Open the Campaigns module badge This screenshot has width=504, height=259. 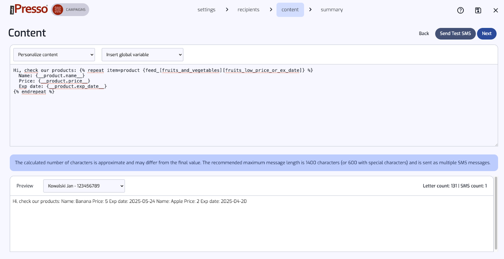pyautogui.click(x=70, y=10)
